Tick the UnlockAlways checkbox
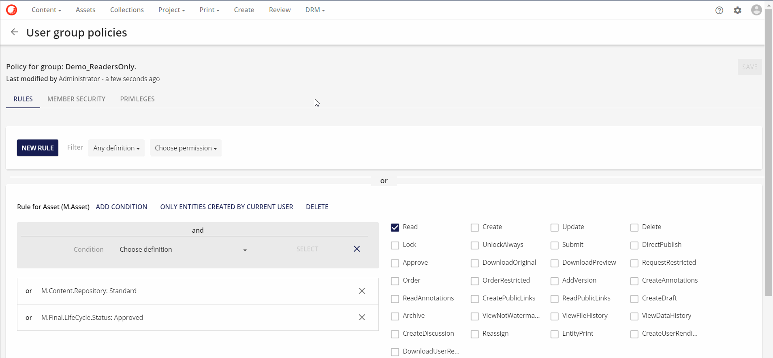The image size is (773, 358). (x=475, y=245)
